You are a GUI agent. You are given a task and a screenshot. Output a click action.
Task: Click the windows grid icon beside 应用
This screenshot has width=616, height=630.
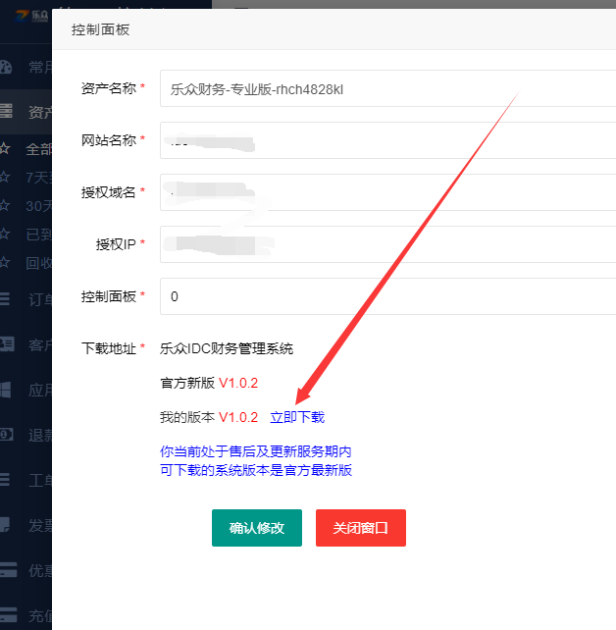pos(5,390)
